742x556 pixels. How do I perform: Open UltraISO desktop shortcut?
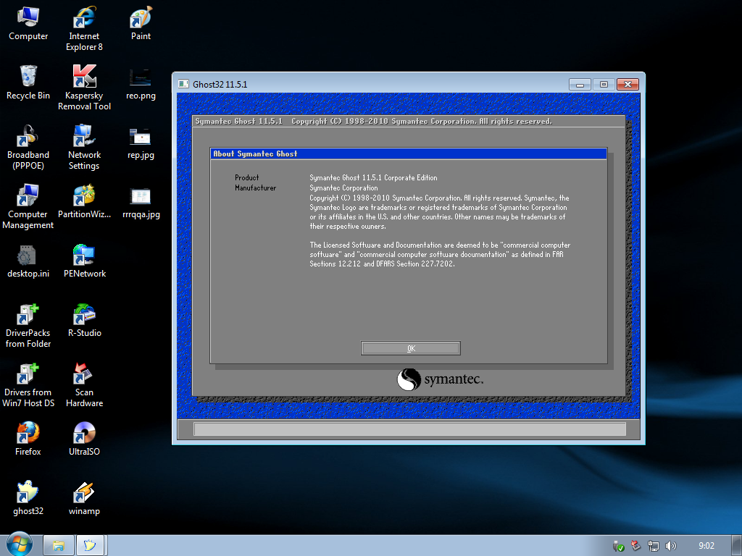coord(84,439)
